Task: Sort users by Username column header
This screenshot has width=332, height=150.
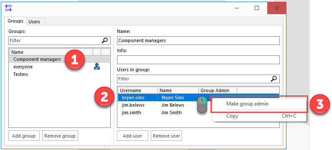Action: coord(138,90)
